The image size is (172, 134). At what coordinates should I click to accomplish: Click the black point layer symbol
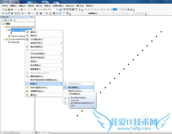coord(11,33)
